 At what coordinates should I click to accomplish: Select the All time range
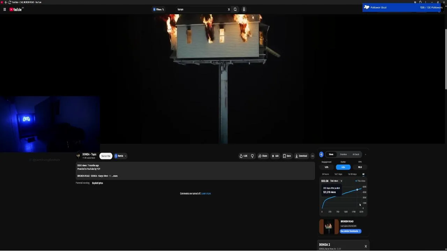coord(363,174)
